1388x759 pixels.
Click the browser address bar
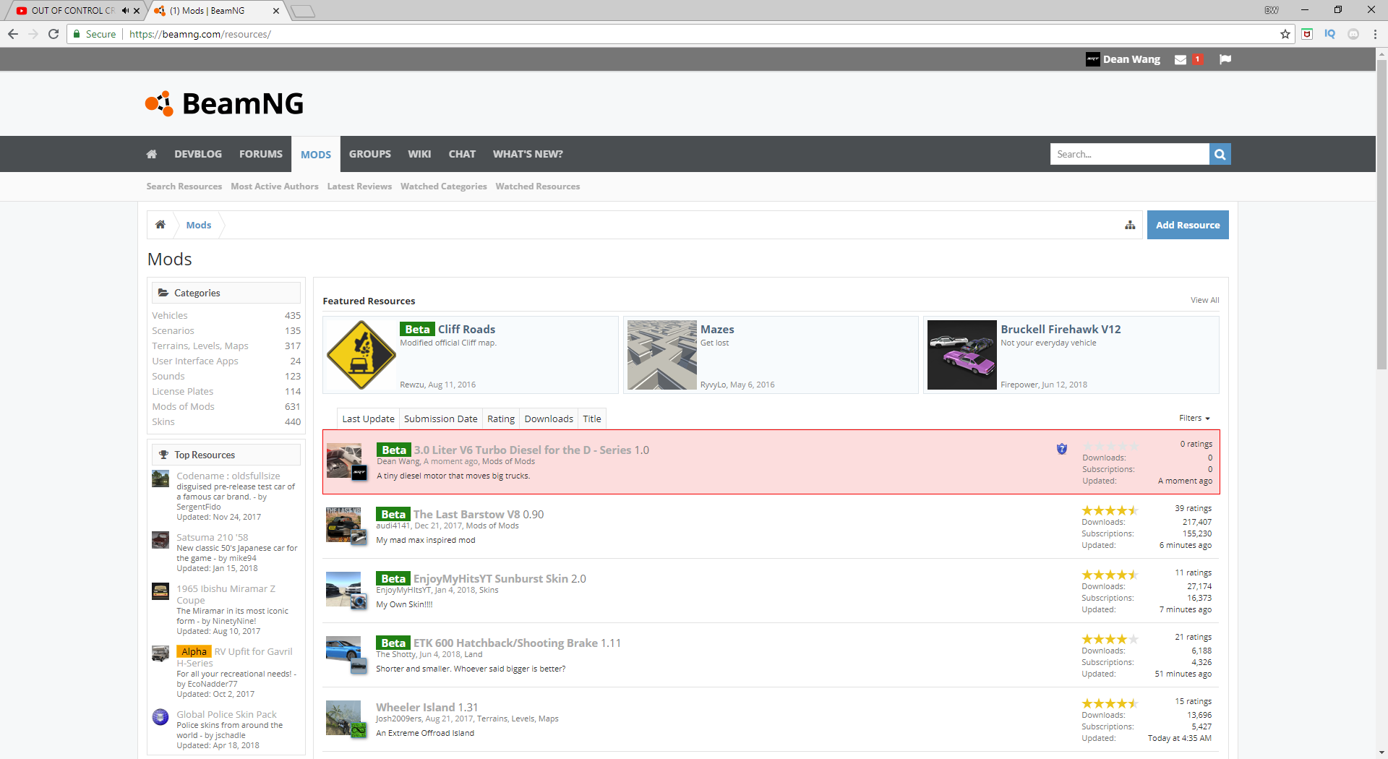pos(672,34)
